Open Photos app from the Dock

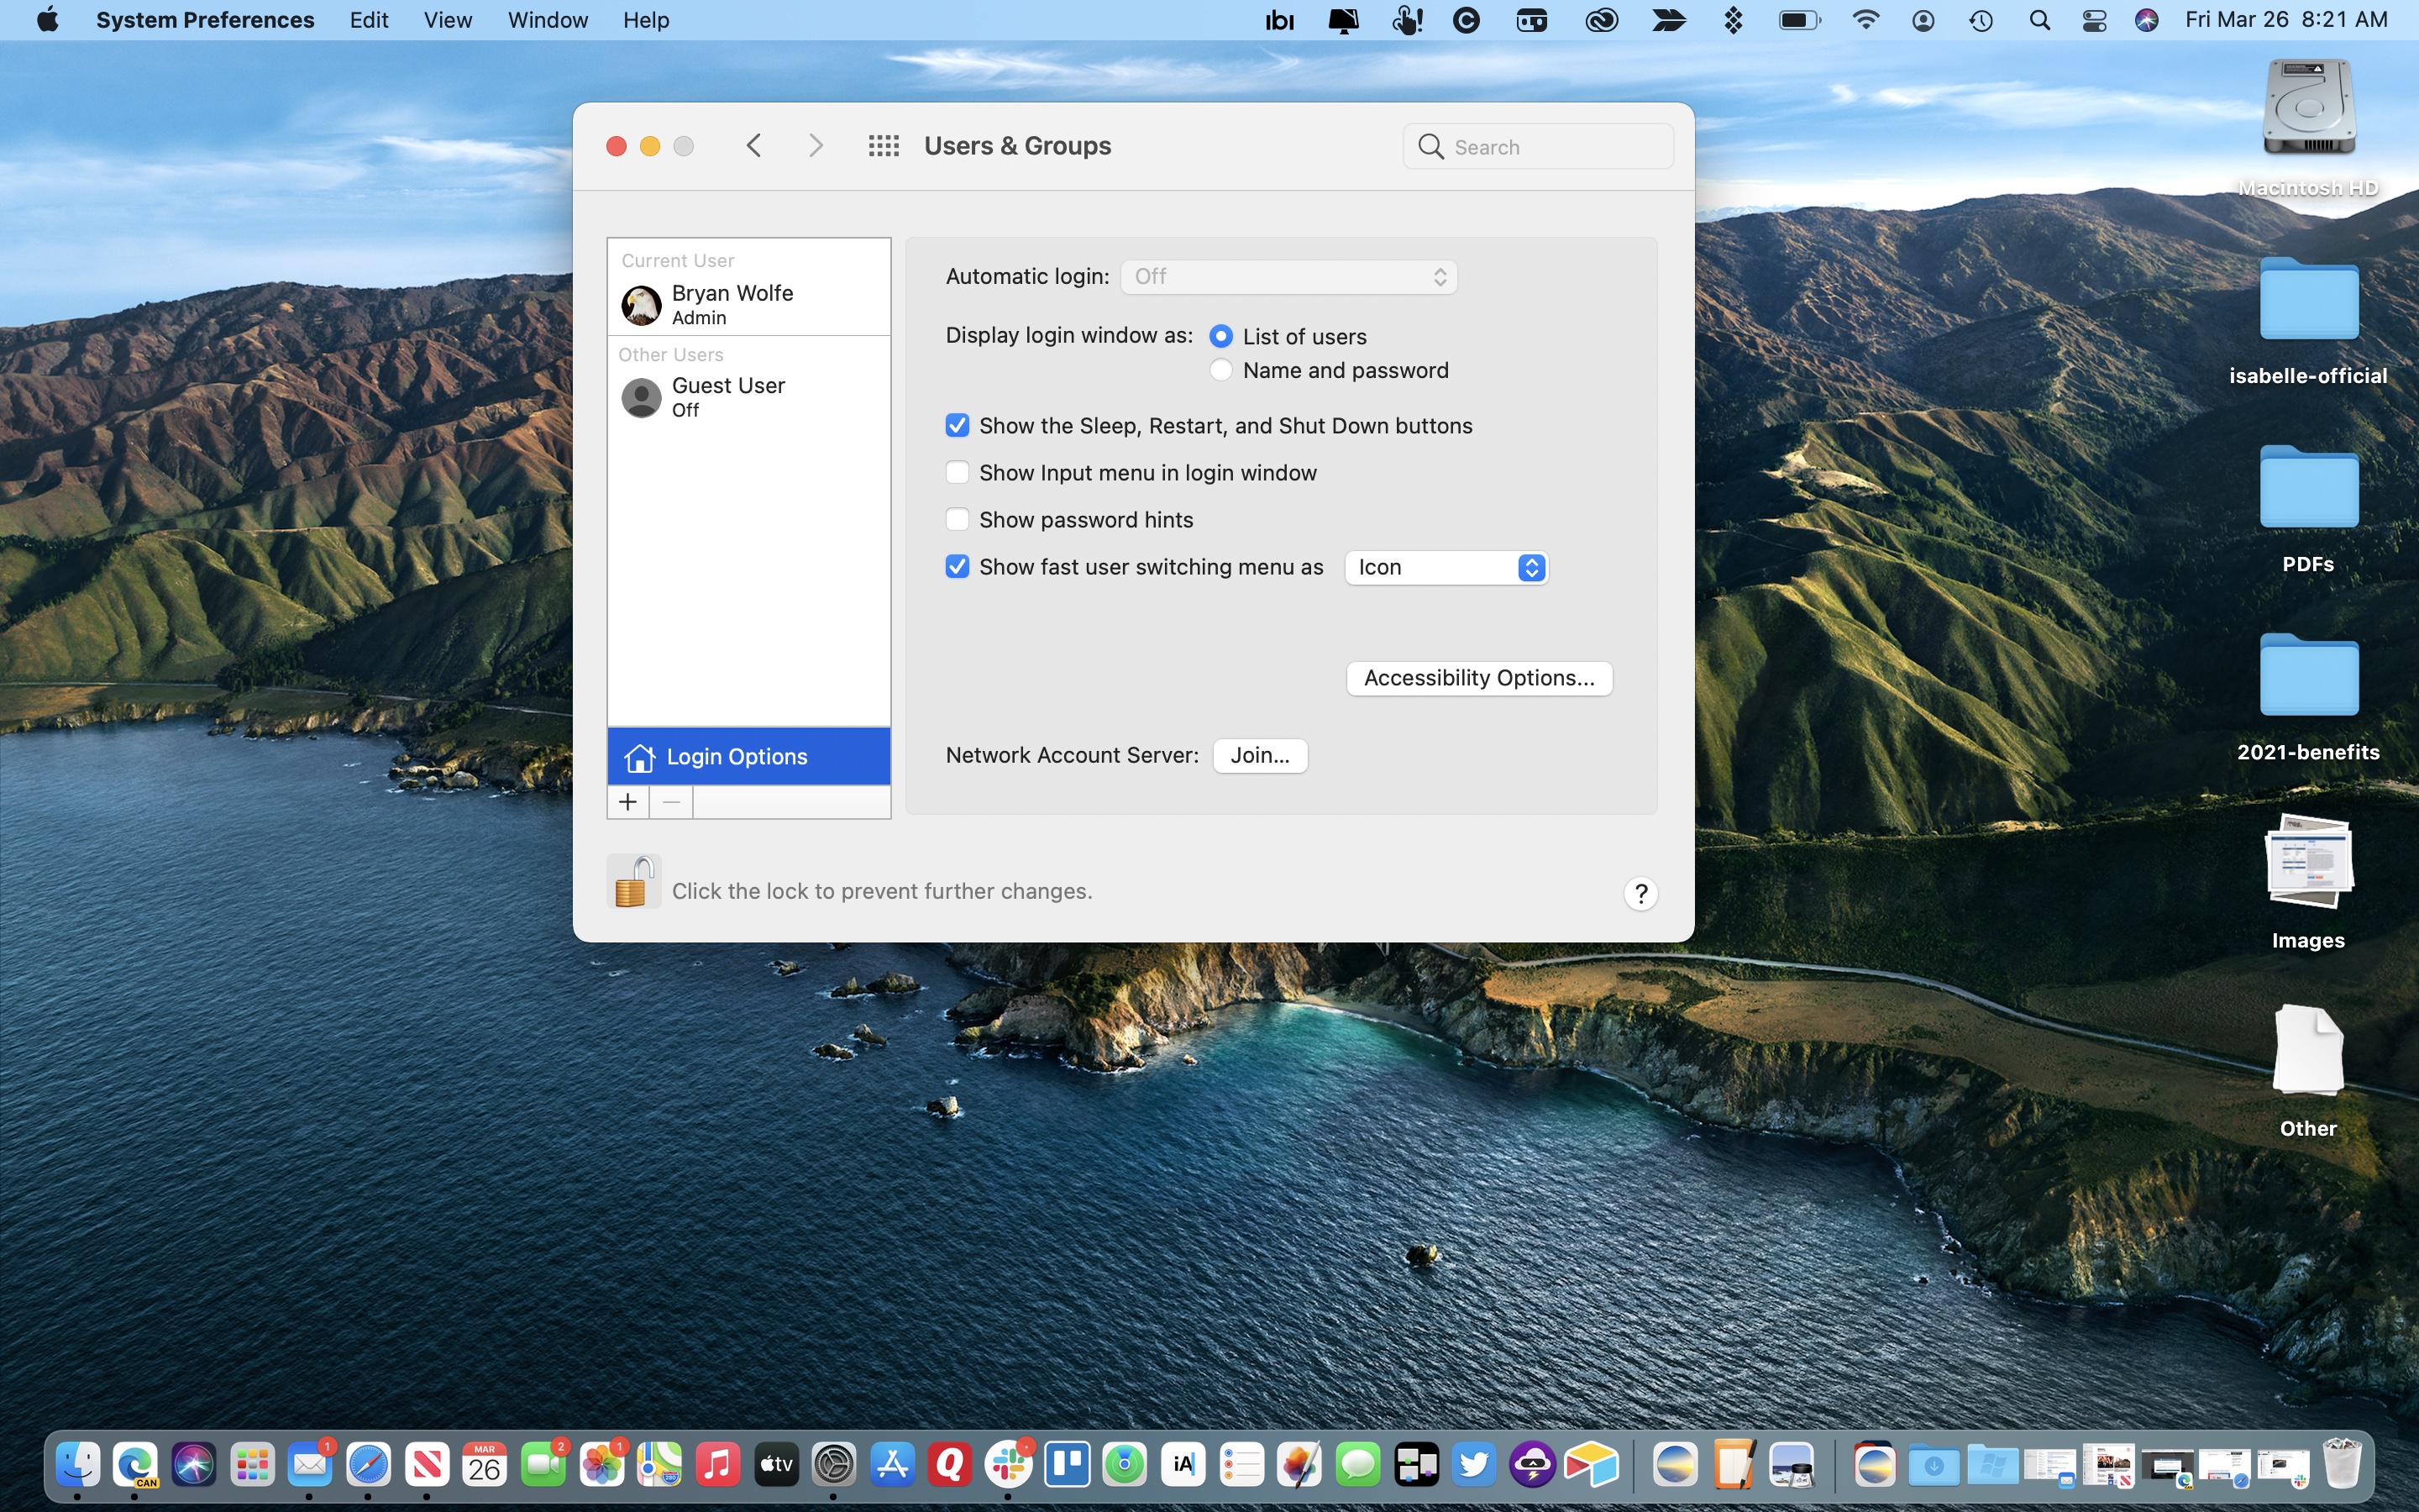pyautogui.click(x=601, y=1465)
